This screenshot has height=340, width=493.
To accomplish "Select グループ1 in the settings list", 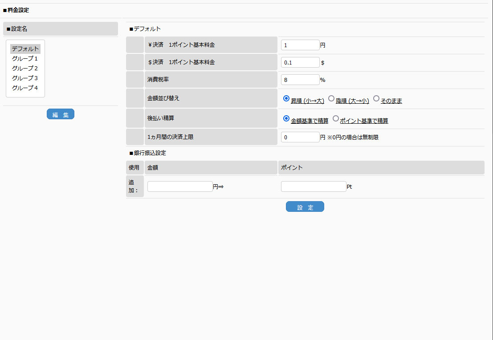I will pyautogui.click(x=25, y=59).
